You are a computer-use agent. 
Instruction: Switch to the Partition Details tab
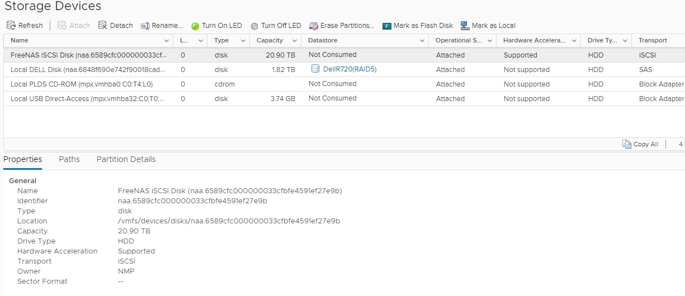point(126,159)
